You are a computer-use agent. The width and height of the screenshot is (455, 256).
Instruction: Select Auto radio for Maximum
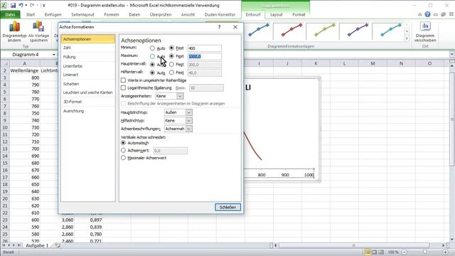pos(152,56)
